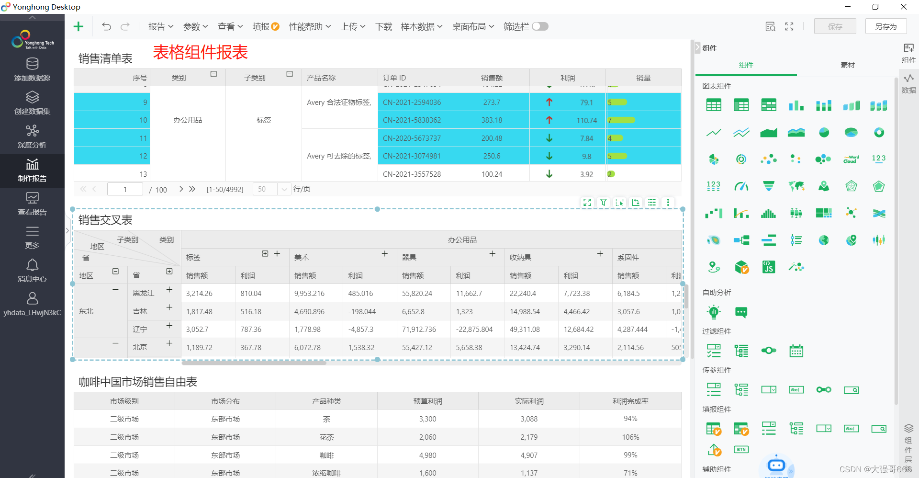Add the chat bubble self-service component
The width and height of the screenshot is (919, 478).
[x=741, y=312]
